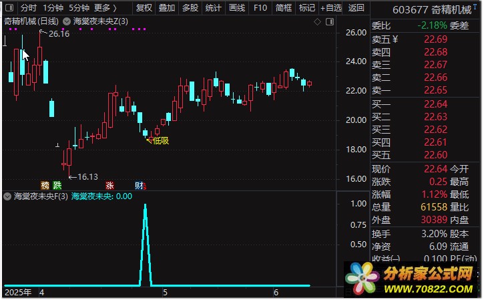Click the 外盘 value 30389
The width and height of the screenshot is (484, 300).
coord(434,220)
